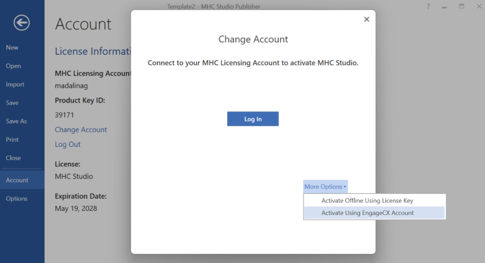The width and height of the screenshot is (485, 263).
Task: Click the License: label
Action: pos(67,164)
